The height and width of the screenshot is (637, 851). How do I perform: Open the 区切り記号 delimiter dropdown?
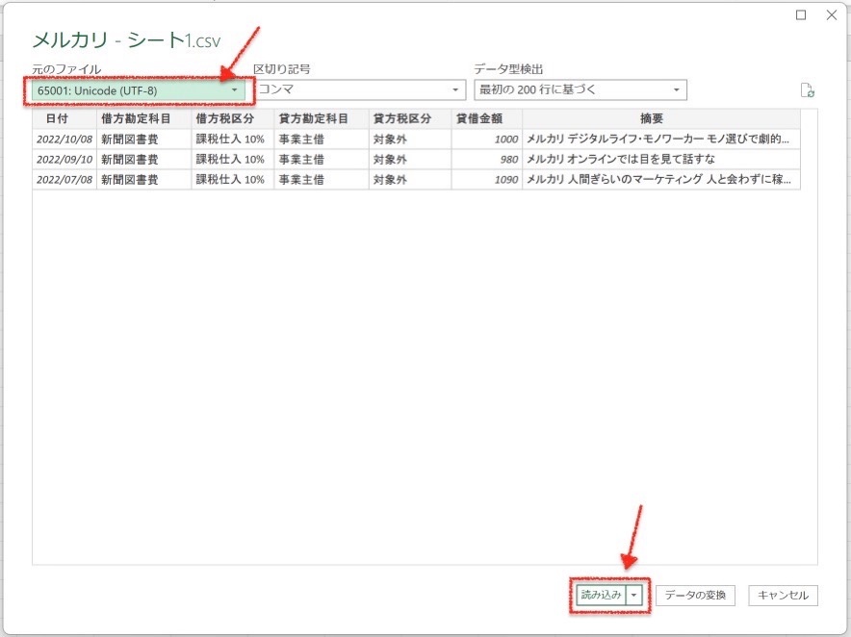tap(359, 90)
